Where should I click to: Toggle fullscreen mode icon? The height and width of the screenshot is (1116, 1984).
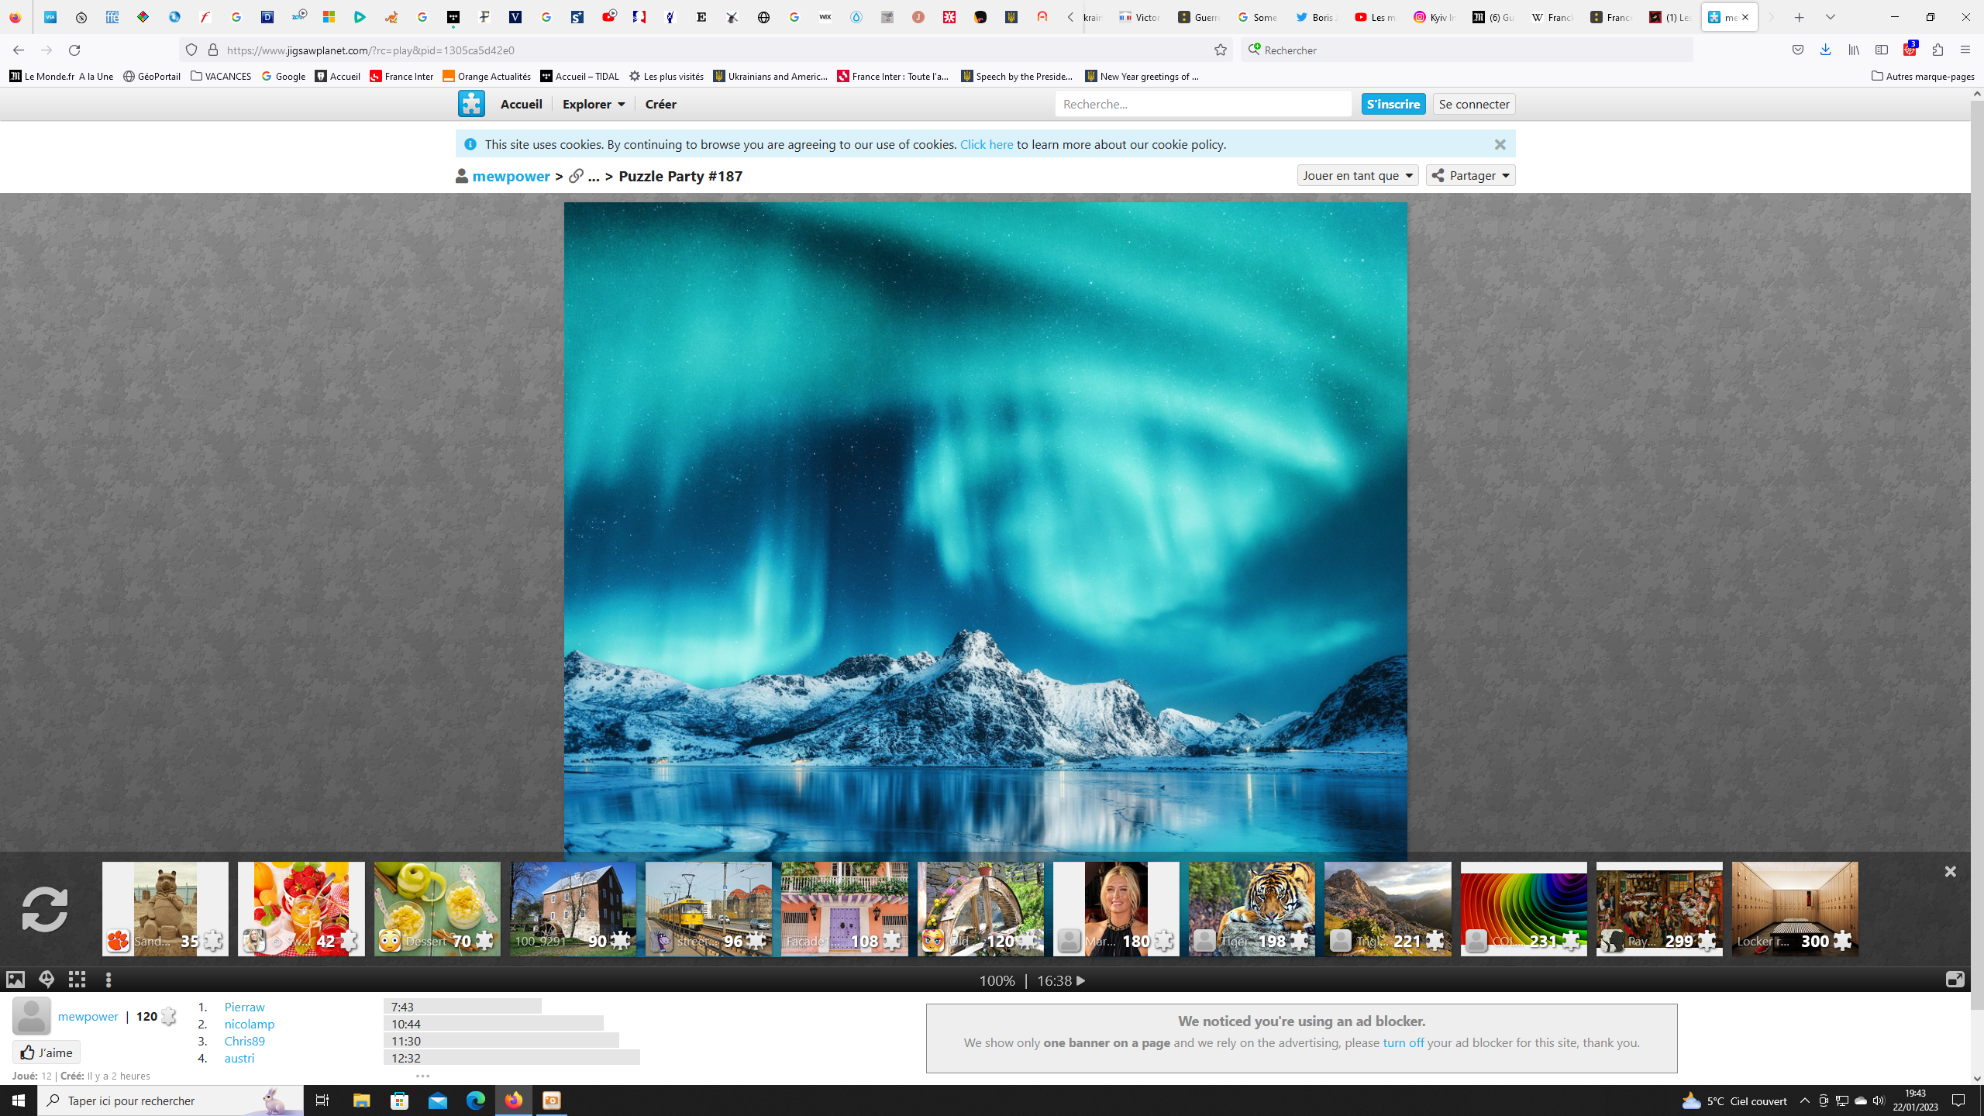(x=1955, y=980)
